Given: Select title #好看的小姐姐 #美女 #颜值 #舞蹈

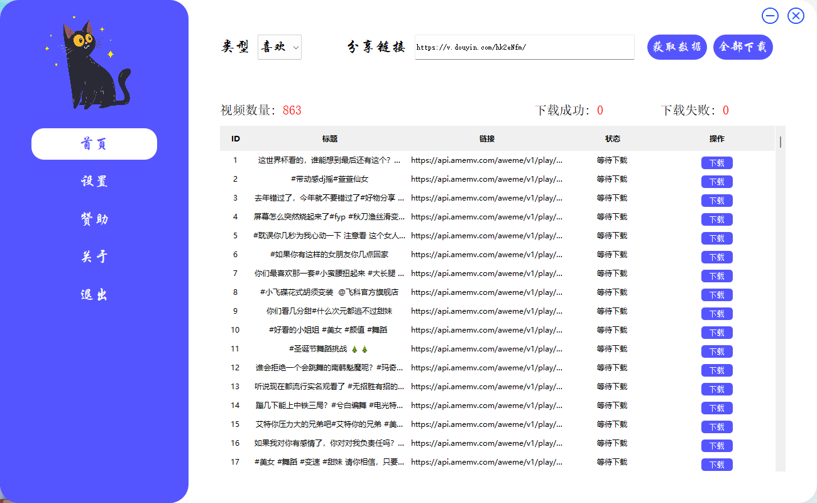Looking at the screenshot, I should (x=328, y=330).
